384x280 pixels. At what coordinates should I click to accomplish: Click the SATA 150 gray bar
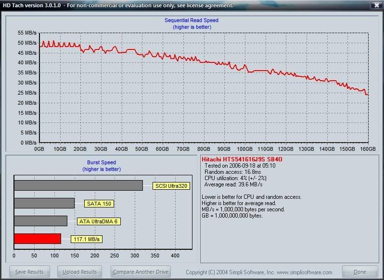click(x=44, y=203)
